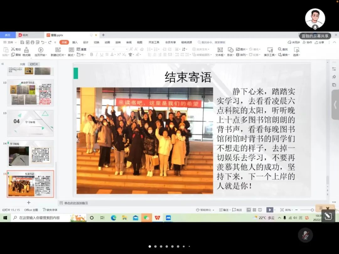
Task: Expand the 文件 menu dropdown arrow
Action: [x=16, y=42]
